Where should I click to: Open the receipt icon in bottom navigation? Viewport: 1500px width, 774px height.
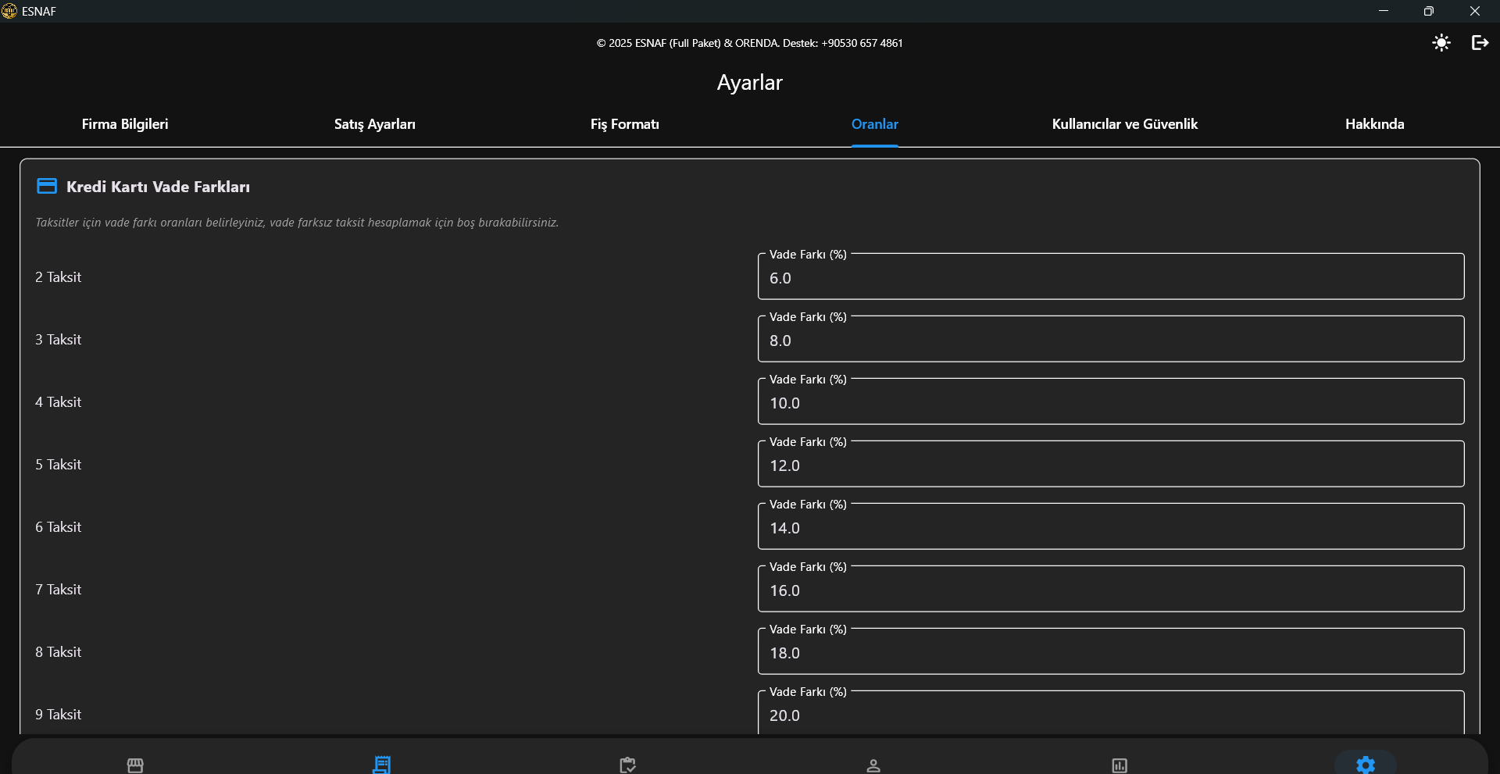381,765
